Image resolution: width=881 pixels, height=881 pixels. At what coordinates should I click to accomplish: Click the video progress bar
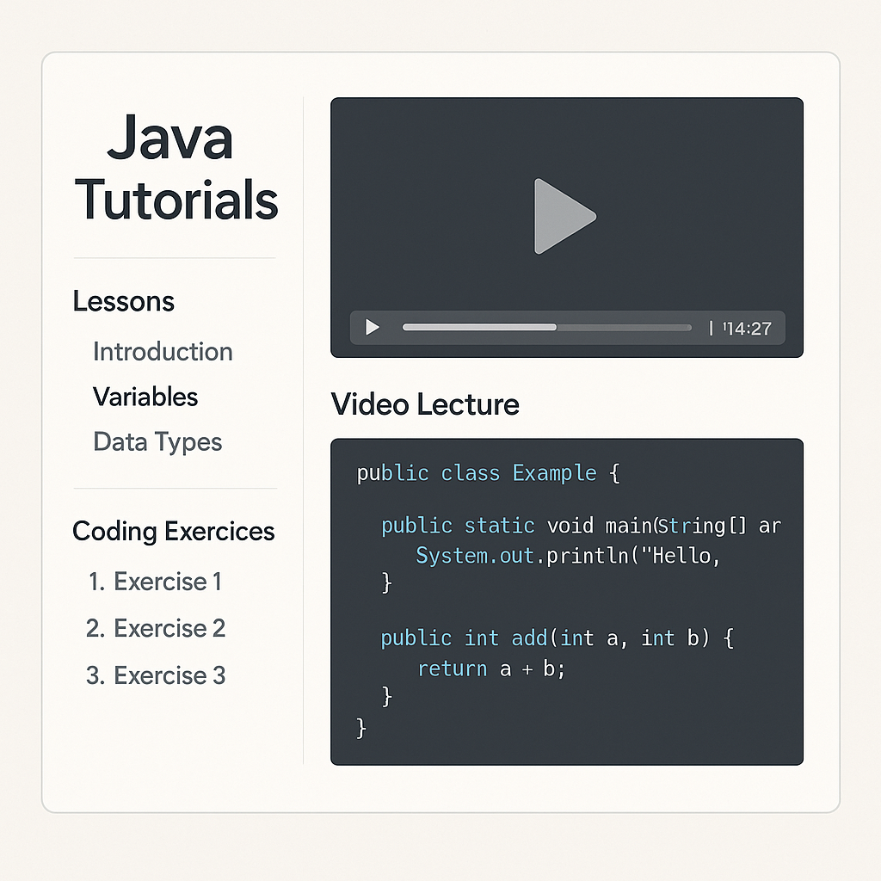546,328
